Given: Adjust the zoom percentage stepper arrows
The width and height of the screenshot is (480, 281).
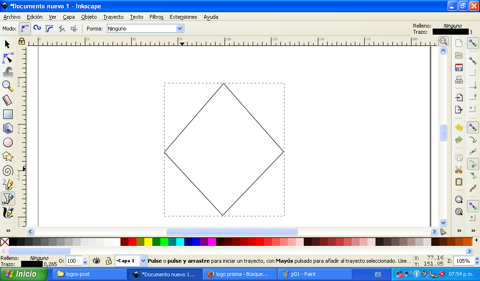Looking at the screenshot, I should [x=477, y=261].
